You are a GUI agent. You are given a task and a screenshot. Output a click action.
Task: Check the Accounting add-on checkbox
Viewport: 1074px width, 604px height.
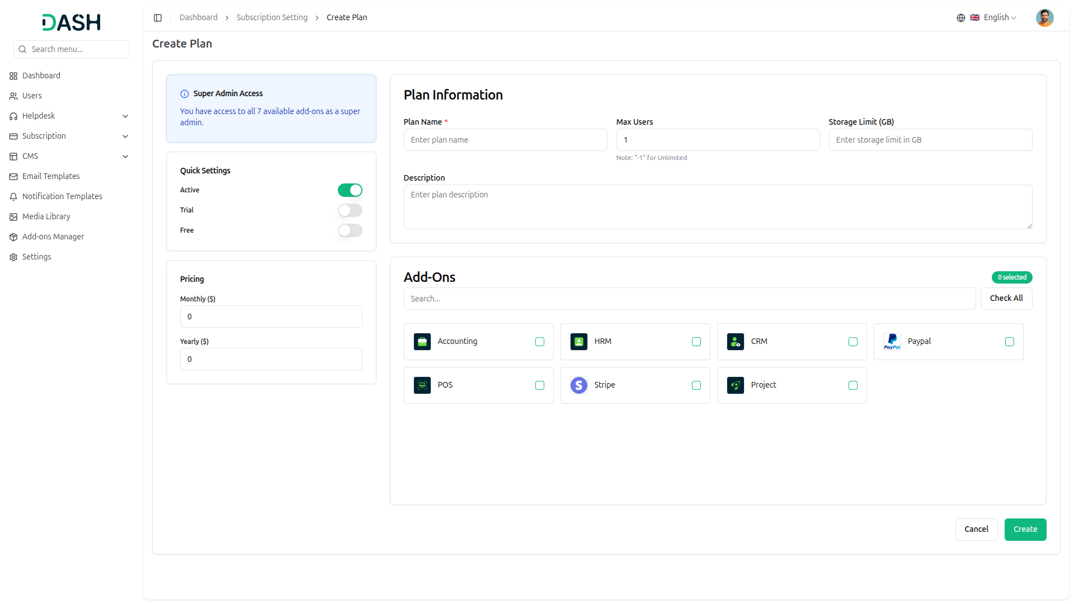point(540,342)
